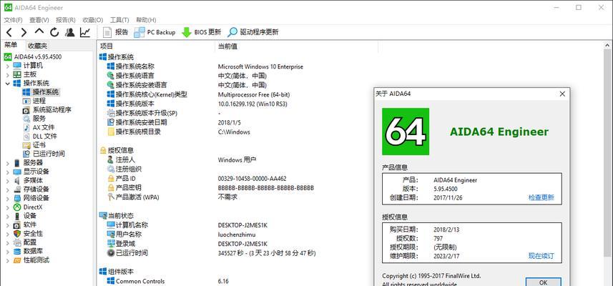Screen dimensions: 613x286
Task: Open the 收藏(O) menu
Action: [93, 19]
